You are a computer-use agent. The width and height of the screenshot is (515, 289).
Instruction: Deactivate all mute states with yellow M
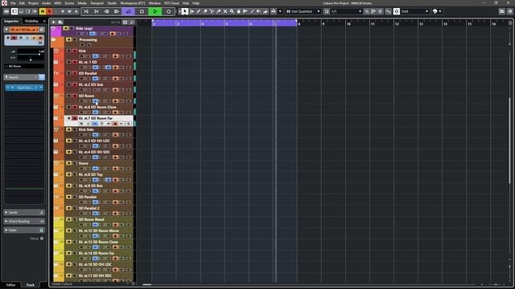pyautogui.click(x=43, y=11)
